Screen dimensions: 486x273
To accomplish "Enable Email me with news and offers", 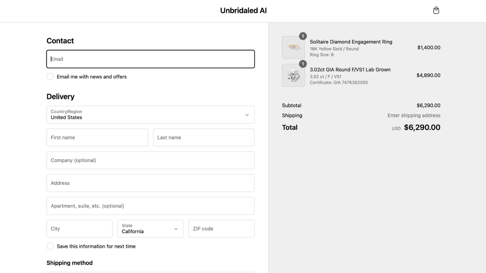I will (50, 77).
